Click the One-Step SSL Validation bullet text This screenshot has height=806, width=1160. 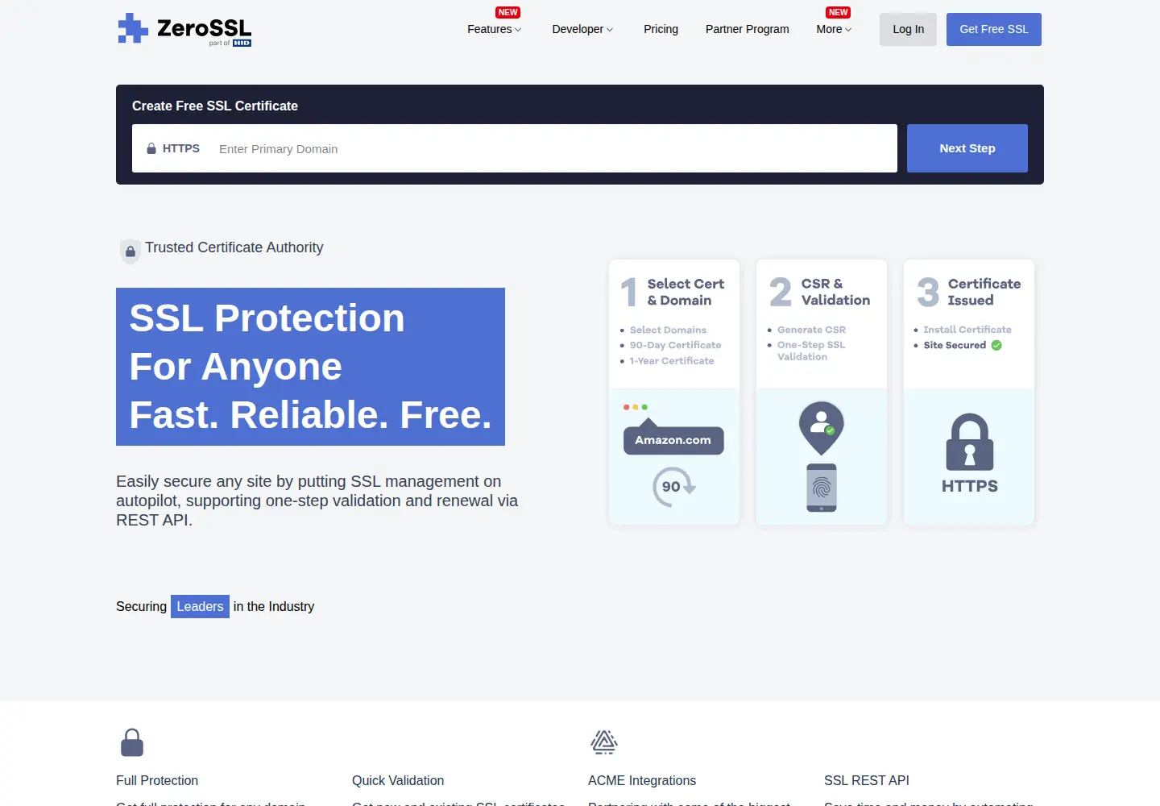tap(811, 351)
